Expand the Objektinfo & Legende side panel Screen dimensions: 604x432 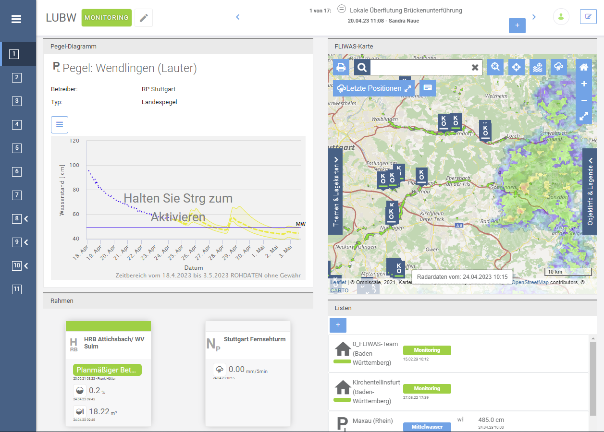(x=590, y=191)
